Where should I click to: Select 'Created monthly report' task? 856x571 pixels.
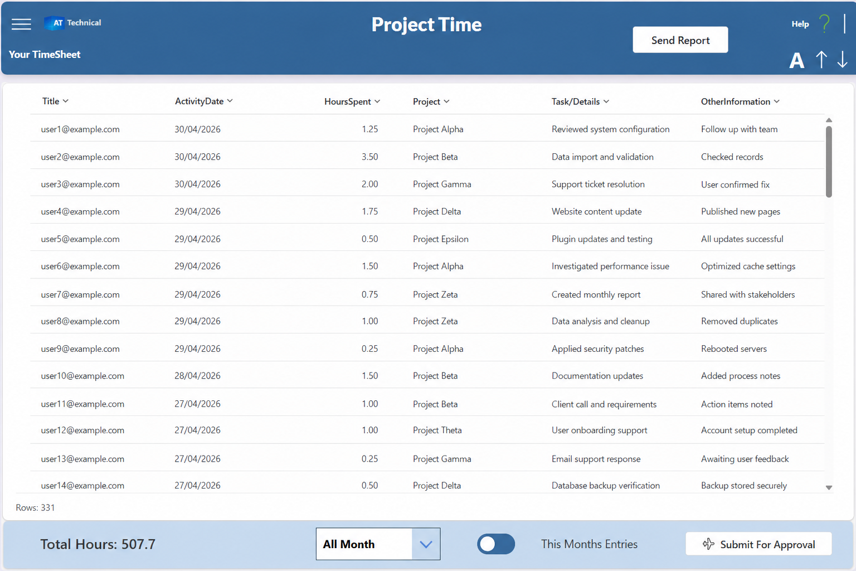tap(596, 294)
